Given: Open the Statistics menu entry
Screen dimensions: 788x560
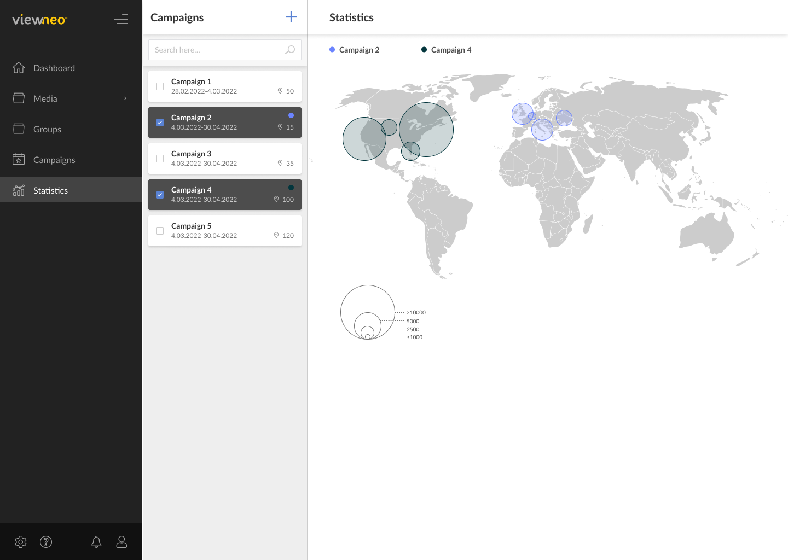Looking at the screenshot, I should 50,190.
